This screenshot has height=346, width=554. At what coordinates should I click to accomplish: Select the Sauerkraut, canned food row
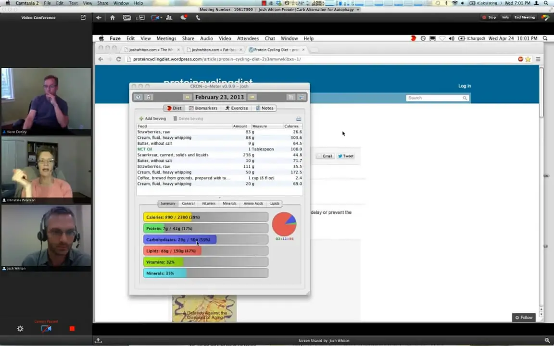(x=219, y=155)
